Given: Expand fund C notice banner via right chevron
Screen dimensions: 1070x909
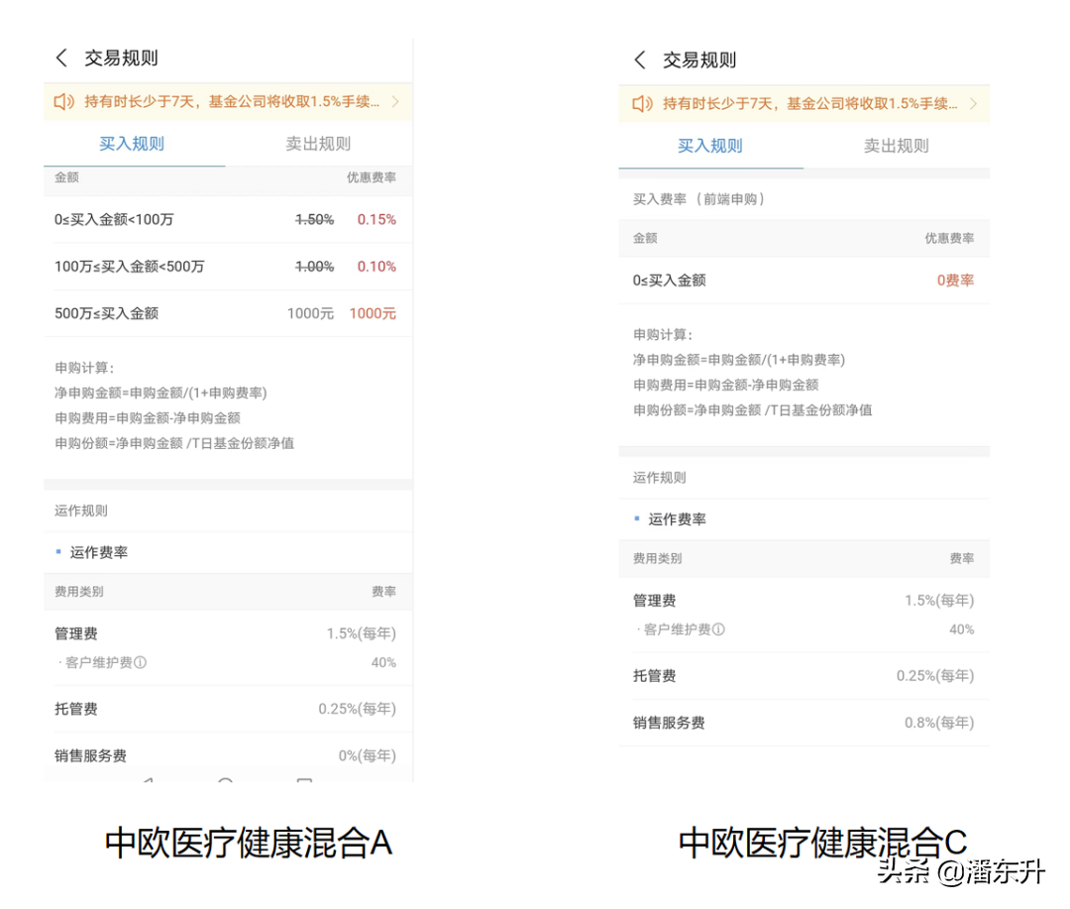Looking at the screenshot, I should (974, 102).
